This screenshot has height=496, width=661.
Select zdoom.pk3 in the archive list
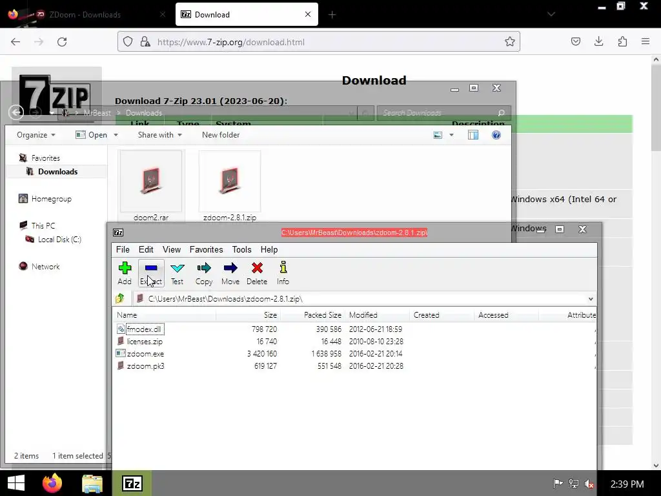[145, 366]
